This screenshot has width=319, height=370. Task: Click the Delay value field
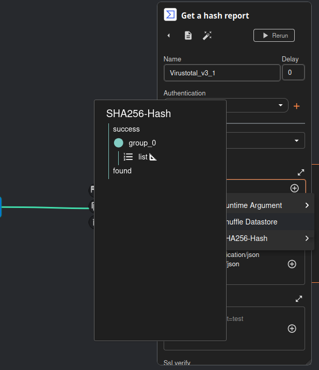pyautogui.click(x=293, y=73)
